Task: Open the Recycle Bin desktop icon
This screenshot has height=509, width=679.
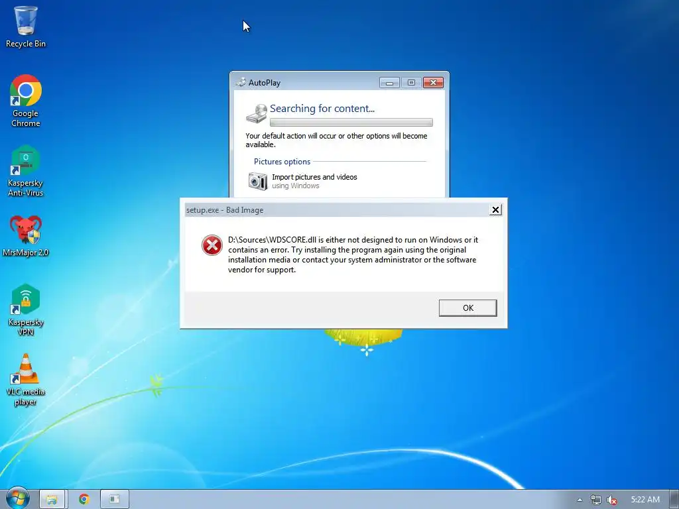Action: point(26,27)
